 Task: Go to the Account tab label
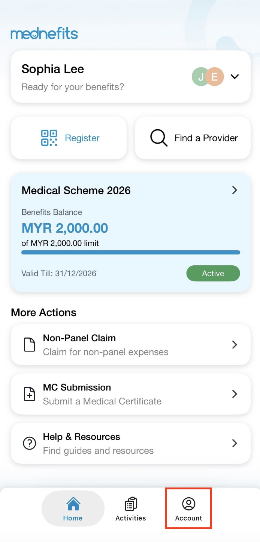tap(188, 518)
